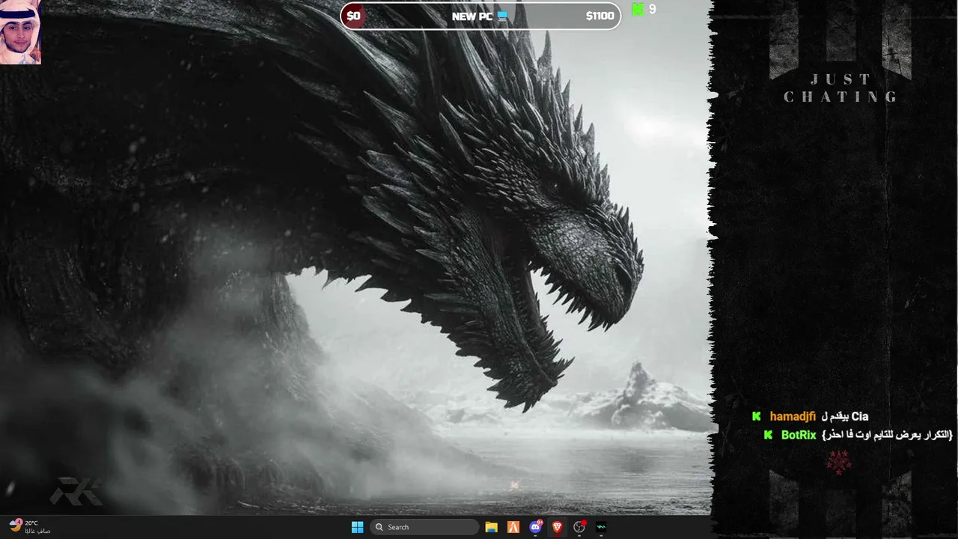Open File Explorer from the taskbar
This screenshot has height=539, width=958.
[491, 527]
